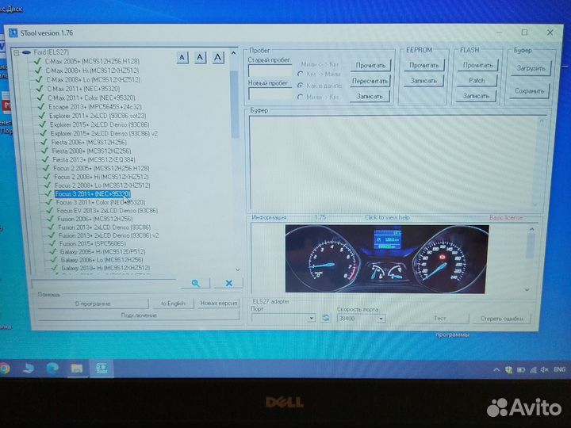The height and width of the screenshot is (428, 571).
Task: Set medium font size A button
Action: [x=200, y=57]
